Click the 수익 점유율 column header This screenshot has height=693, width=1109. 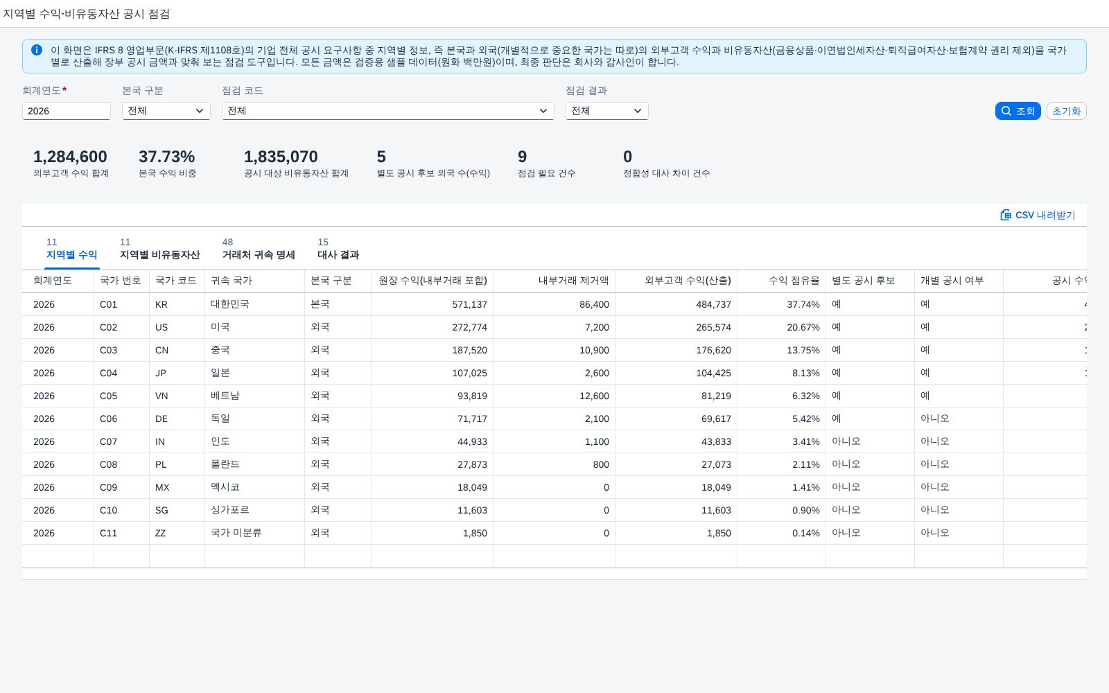782,281
